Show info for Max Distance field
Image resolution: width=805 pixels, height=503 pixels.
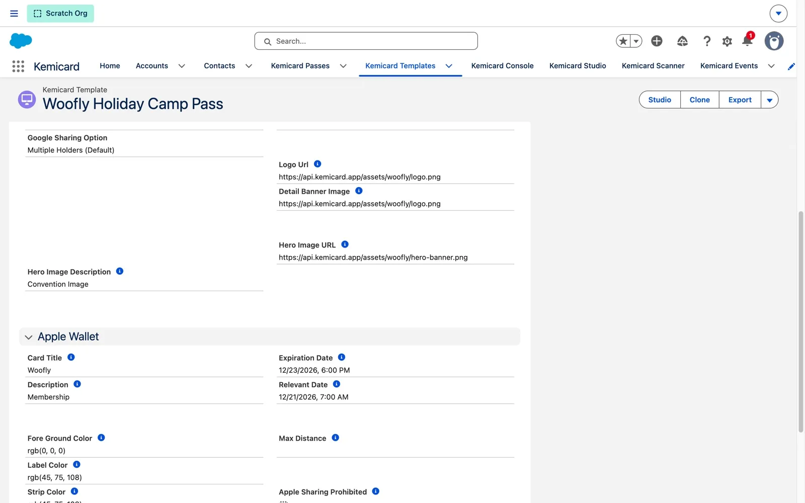click(335, 438)
